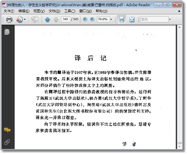Click the scrollbar down arrow
This screenshot has height=154, width=187.
pyautogui.click(x=180, y=147)
